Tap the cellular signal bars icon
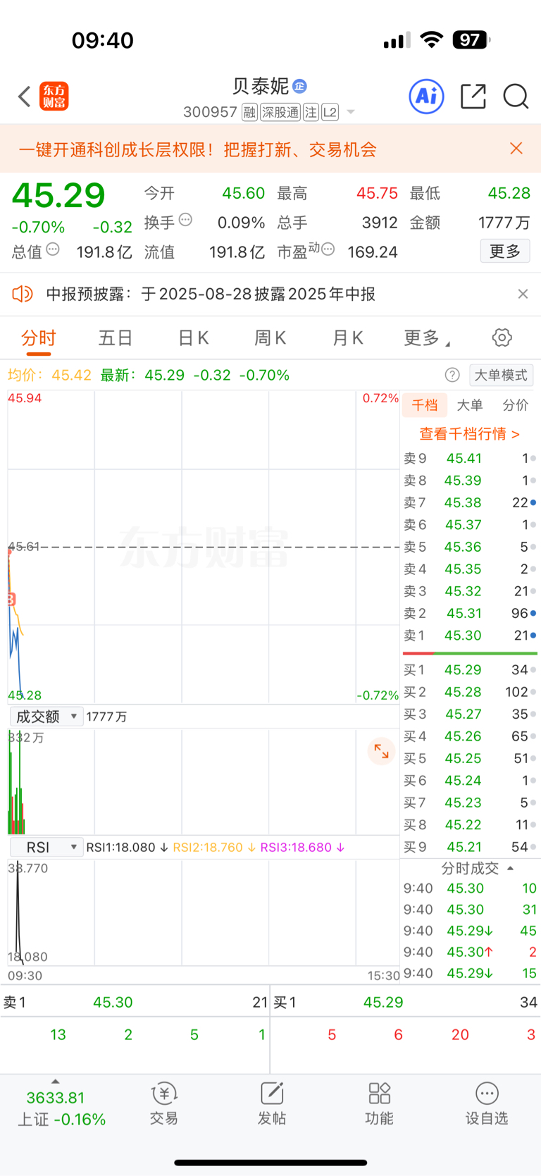 (x=397, y=40)
